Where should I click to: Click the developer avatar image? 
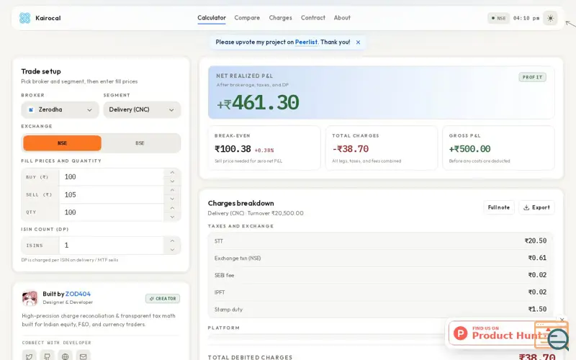coord(30,298)
